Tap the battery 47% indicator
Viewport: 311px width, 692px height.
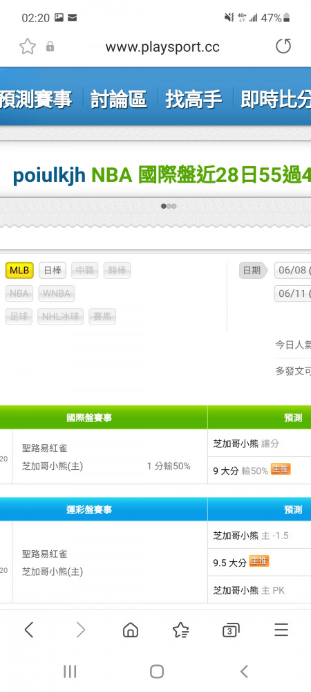point(275,18)
